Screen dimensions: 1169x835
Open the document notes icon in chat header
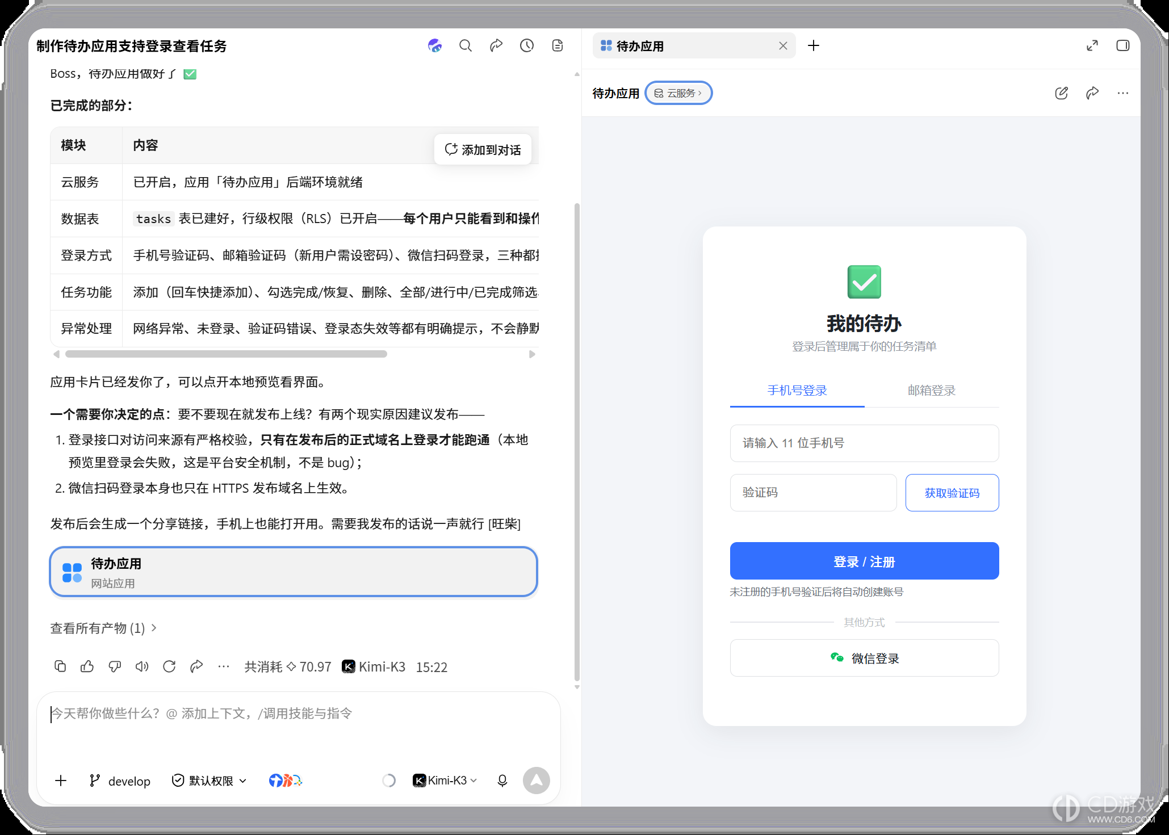point(558,46)
